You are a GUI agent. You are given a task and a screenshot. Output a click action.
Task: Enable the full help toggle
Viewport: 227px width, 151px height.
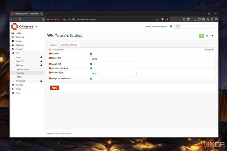pos(213,50)
